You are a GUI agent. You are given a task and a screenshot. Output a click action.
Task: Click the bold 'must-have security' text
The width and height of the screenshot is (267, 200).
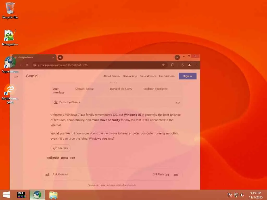point(106,120)
